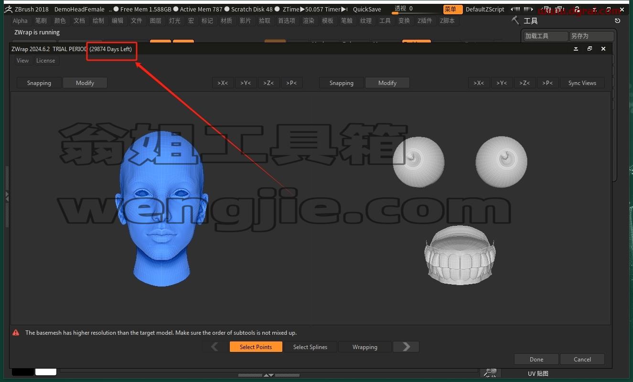Viewport: 633px width, 382px height.
Task: Click the red warning triangle icon
Action: (x=16, y=332)
